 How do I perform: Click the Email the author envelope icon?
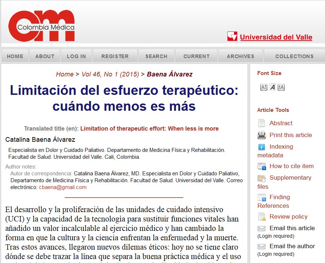[x=262, y=246]
